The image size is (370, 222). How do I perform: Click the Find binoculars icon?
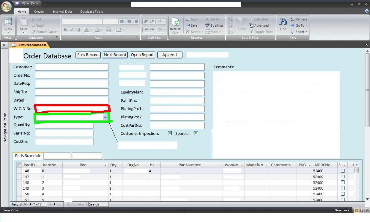tap(283, 22)
